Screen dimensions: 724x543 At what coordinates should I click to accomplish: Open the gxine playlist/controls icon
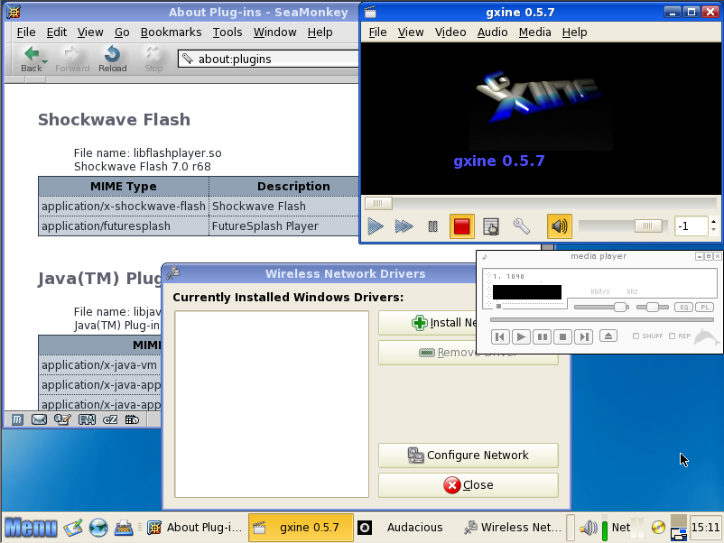pyautogui.click(x=491, y=226)
